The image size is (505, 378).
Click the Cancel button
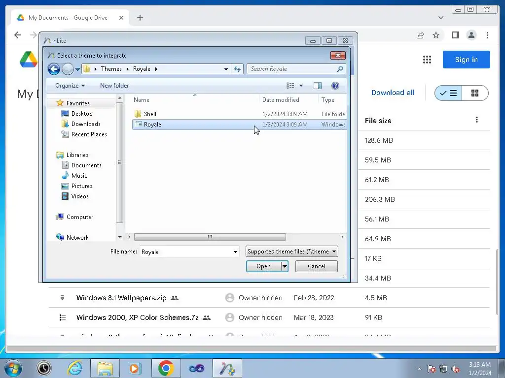tap(316, 266)
